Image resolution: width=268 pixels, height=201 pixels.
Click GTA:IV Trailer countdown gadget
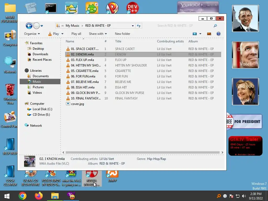[245, 146]
